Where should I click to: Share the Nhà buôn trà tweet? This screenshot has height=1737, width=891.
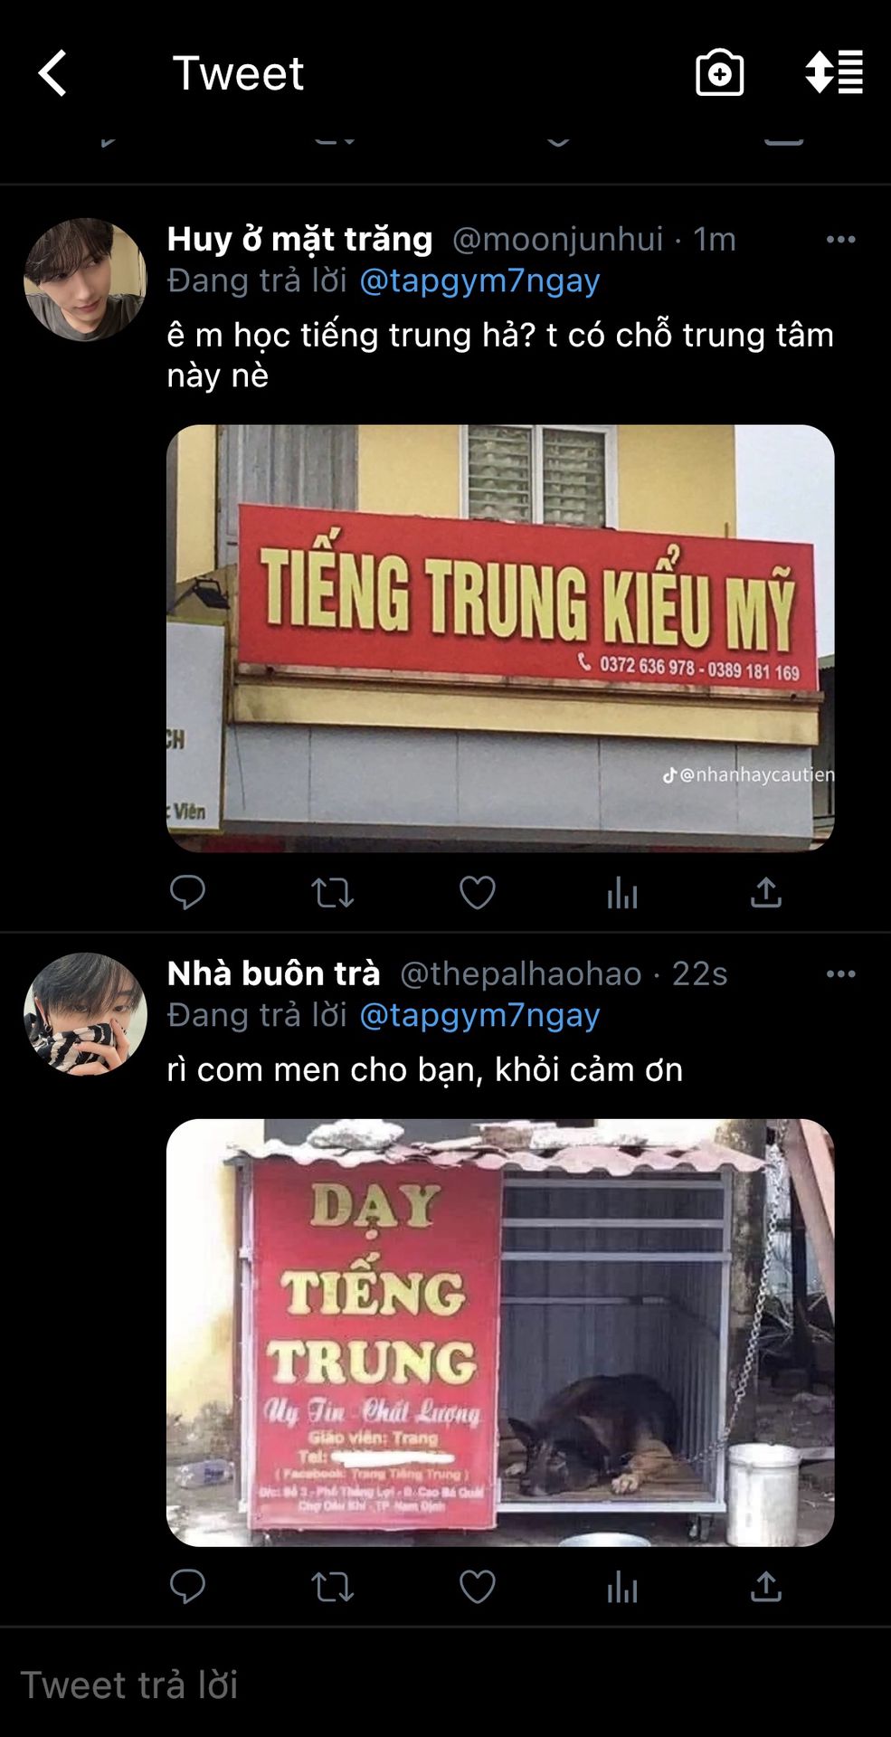point(765,1587)
